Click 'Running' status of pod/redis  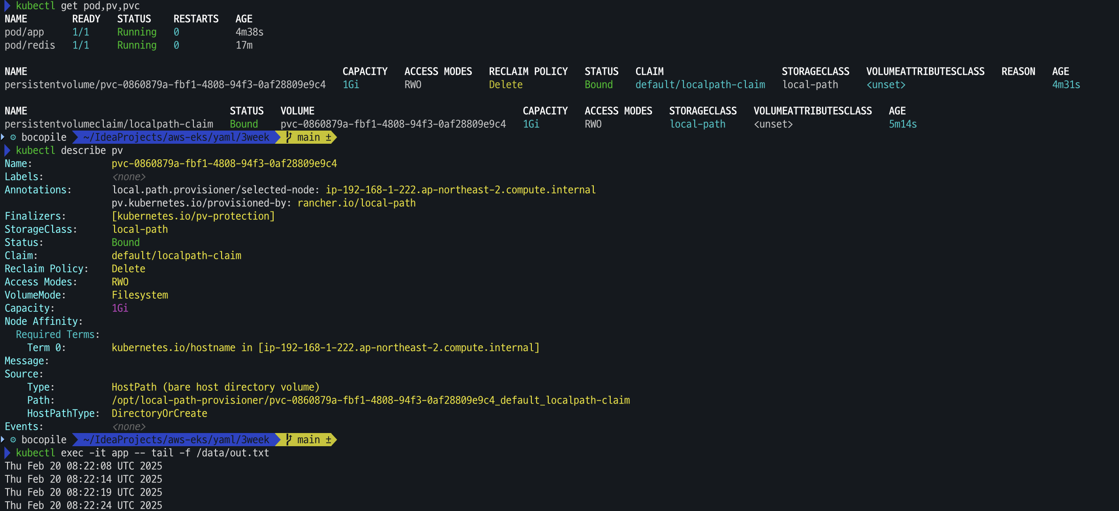[x=137, y=46]
